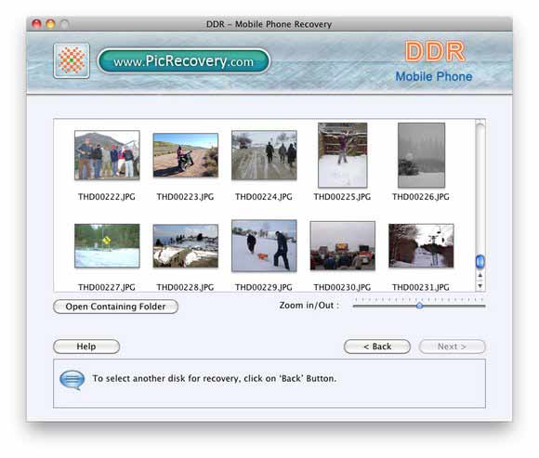This screenshot has height=458, width=539.
Task: Click the Help button
Action: coord(86,347)
